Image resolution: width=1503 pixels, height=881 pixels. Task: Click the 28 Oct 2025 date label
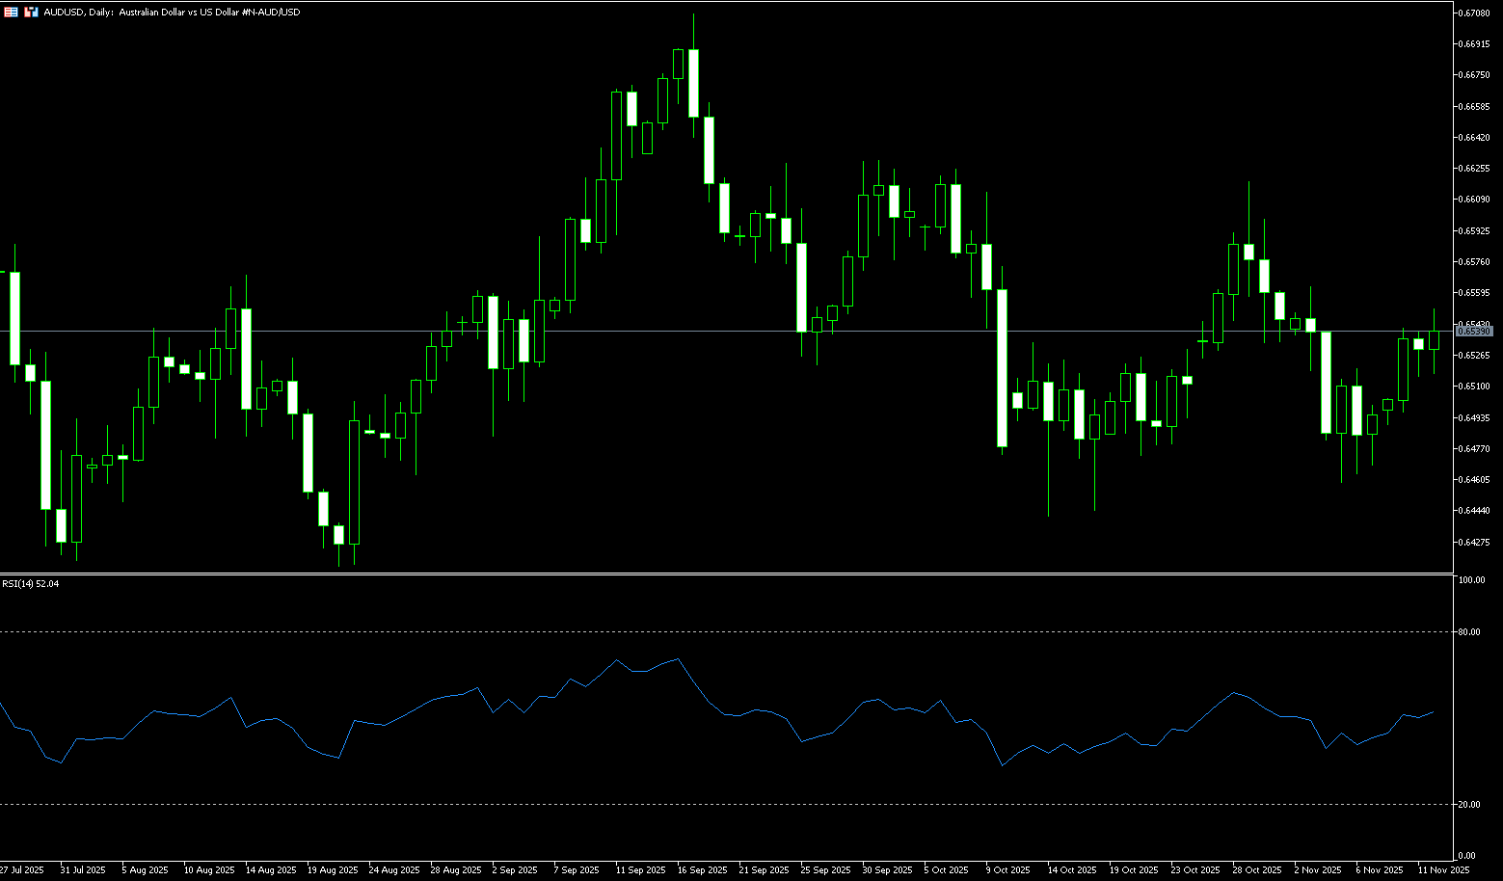pos(1257,869)
